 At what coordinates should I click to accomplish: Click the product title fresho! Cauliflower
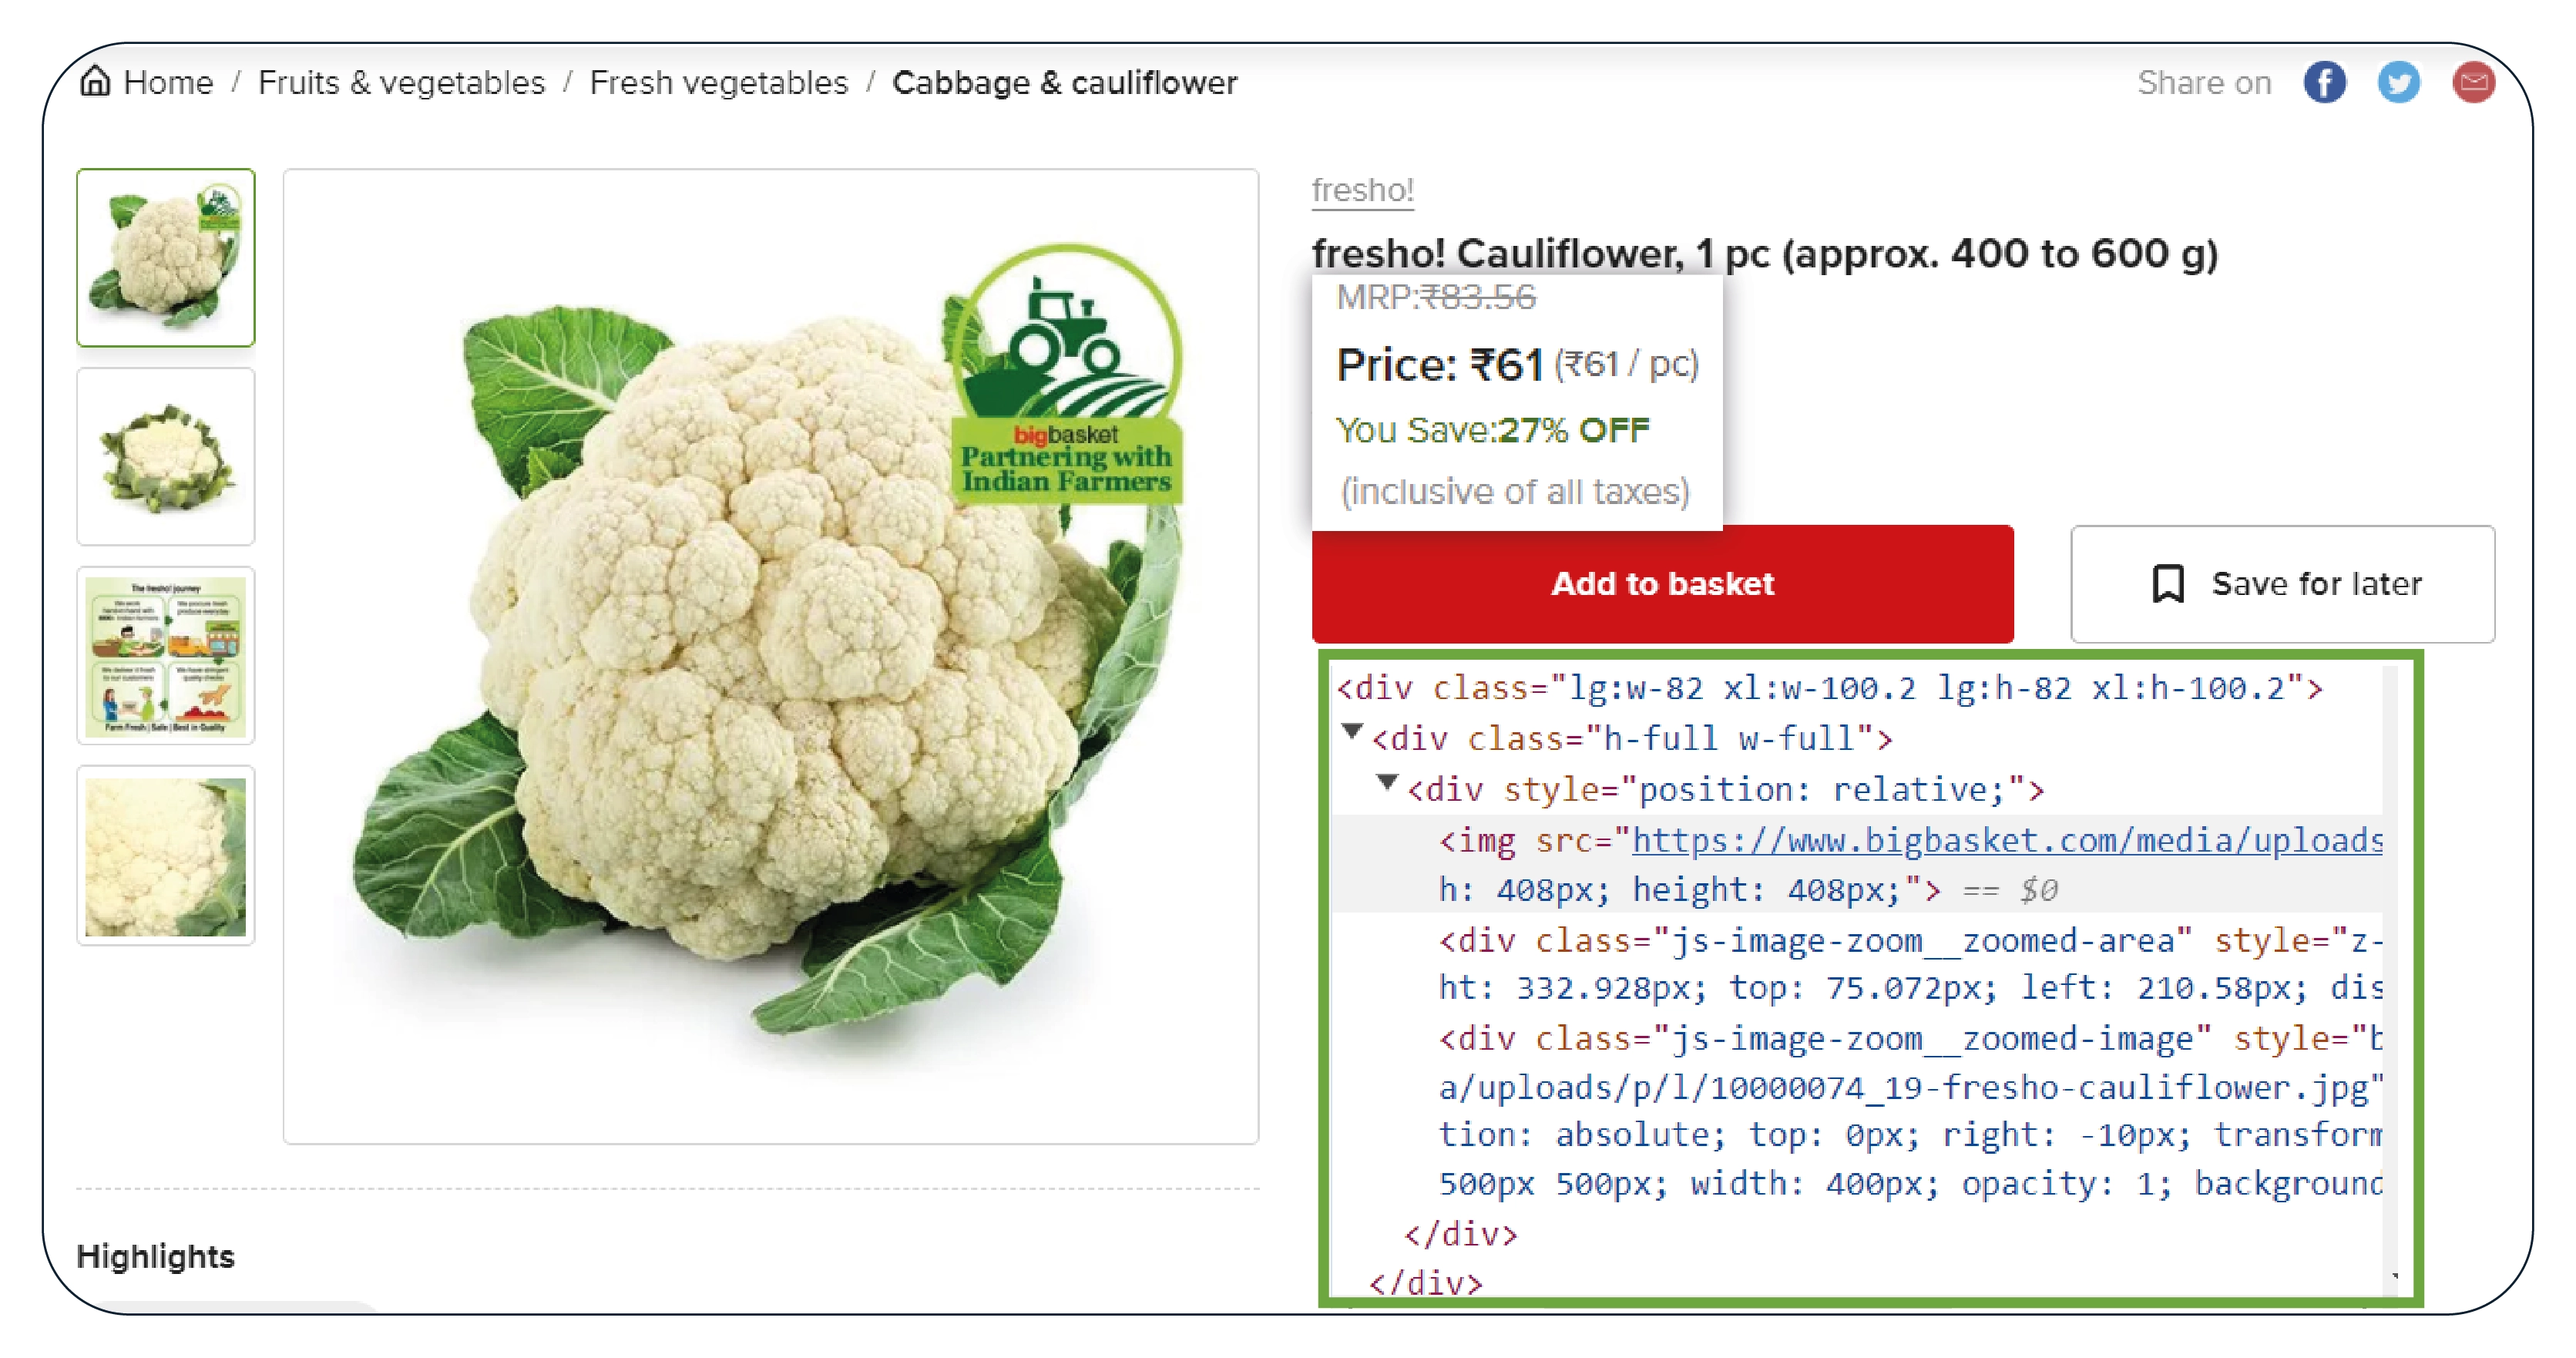1765,254
